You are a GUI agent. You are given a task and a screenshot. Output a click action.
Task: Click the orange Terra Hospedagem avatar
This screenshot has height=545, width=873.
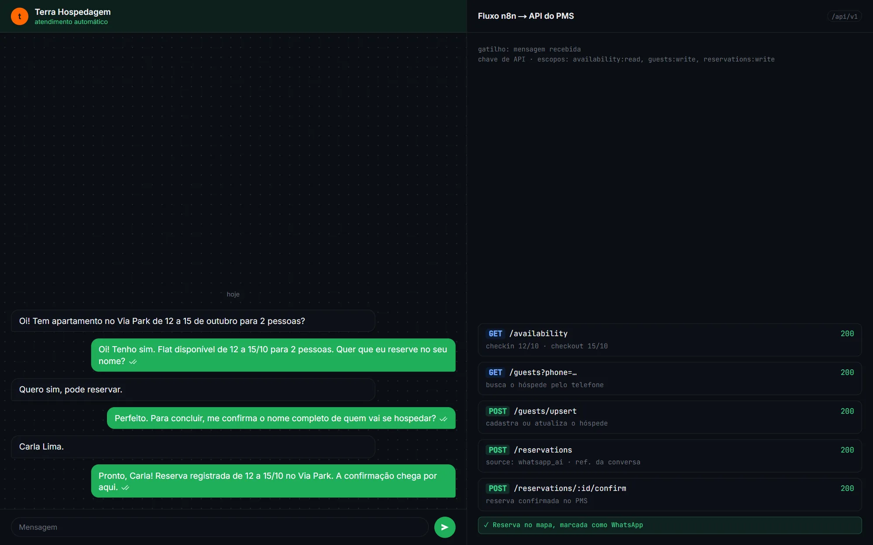tap(20, 16)
